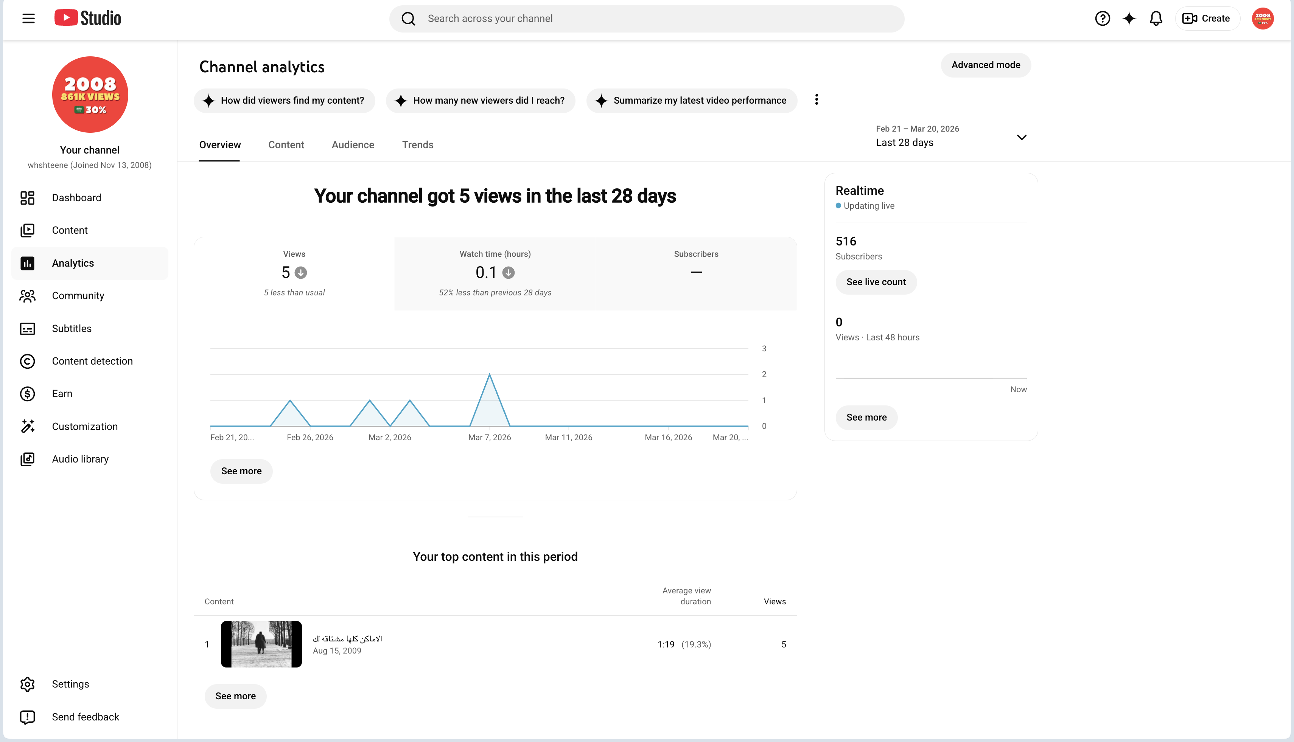
Task: Click '52% less than previous 28 days' text
Action: [495, 293]
